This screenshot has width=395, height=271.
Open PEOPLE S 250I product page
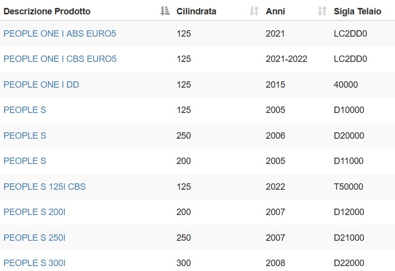(35, 237)
